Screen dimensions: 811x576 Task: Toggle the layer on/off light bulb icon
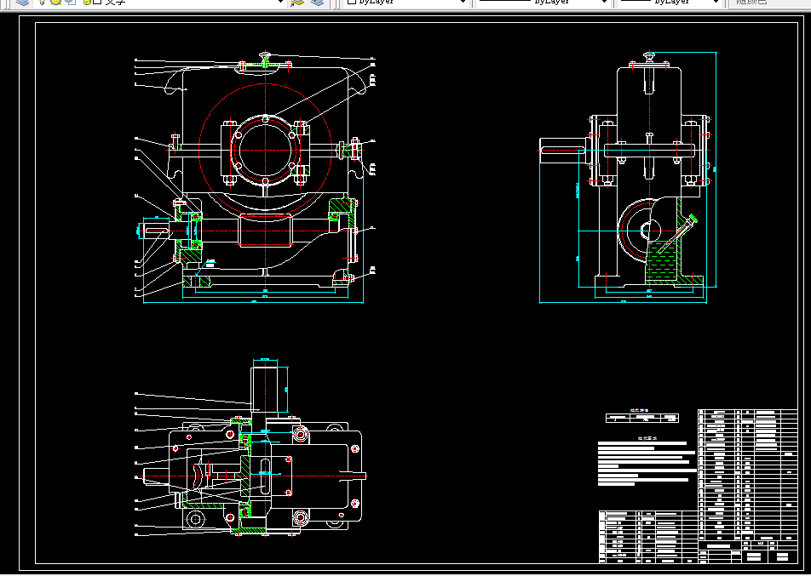[x=43, y=2]
